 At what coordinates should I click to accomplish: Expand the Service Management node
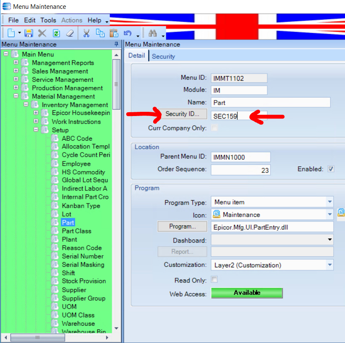[16, 79]
